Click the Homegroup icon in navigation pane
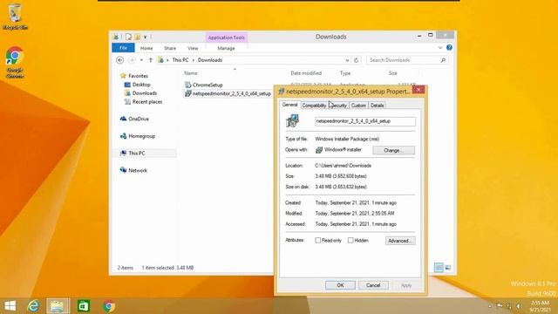The height and width of the screenshot is (314, 558). pos(123,136)
